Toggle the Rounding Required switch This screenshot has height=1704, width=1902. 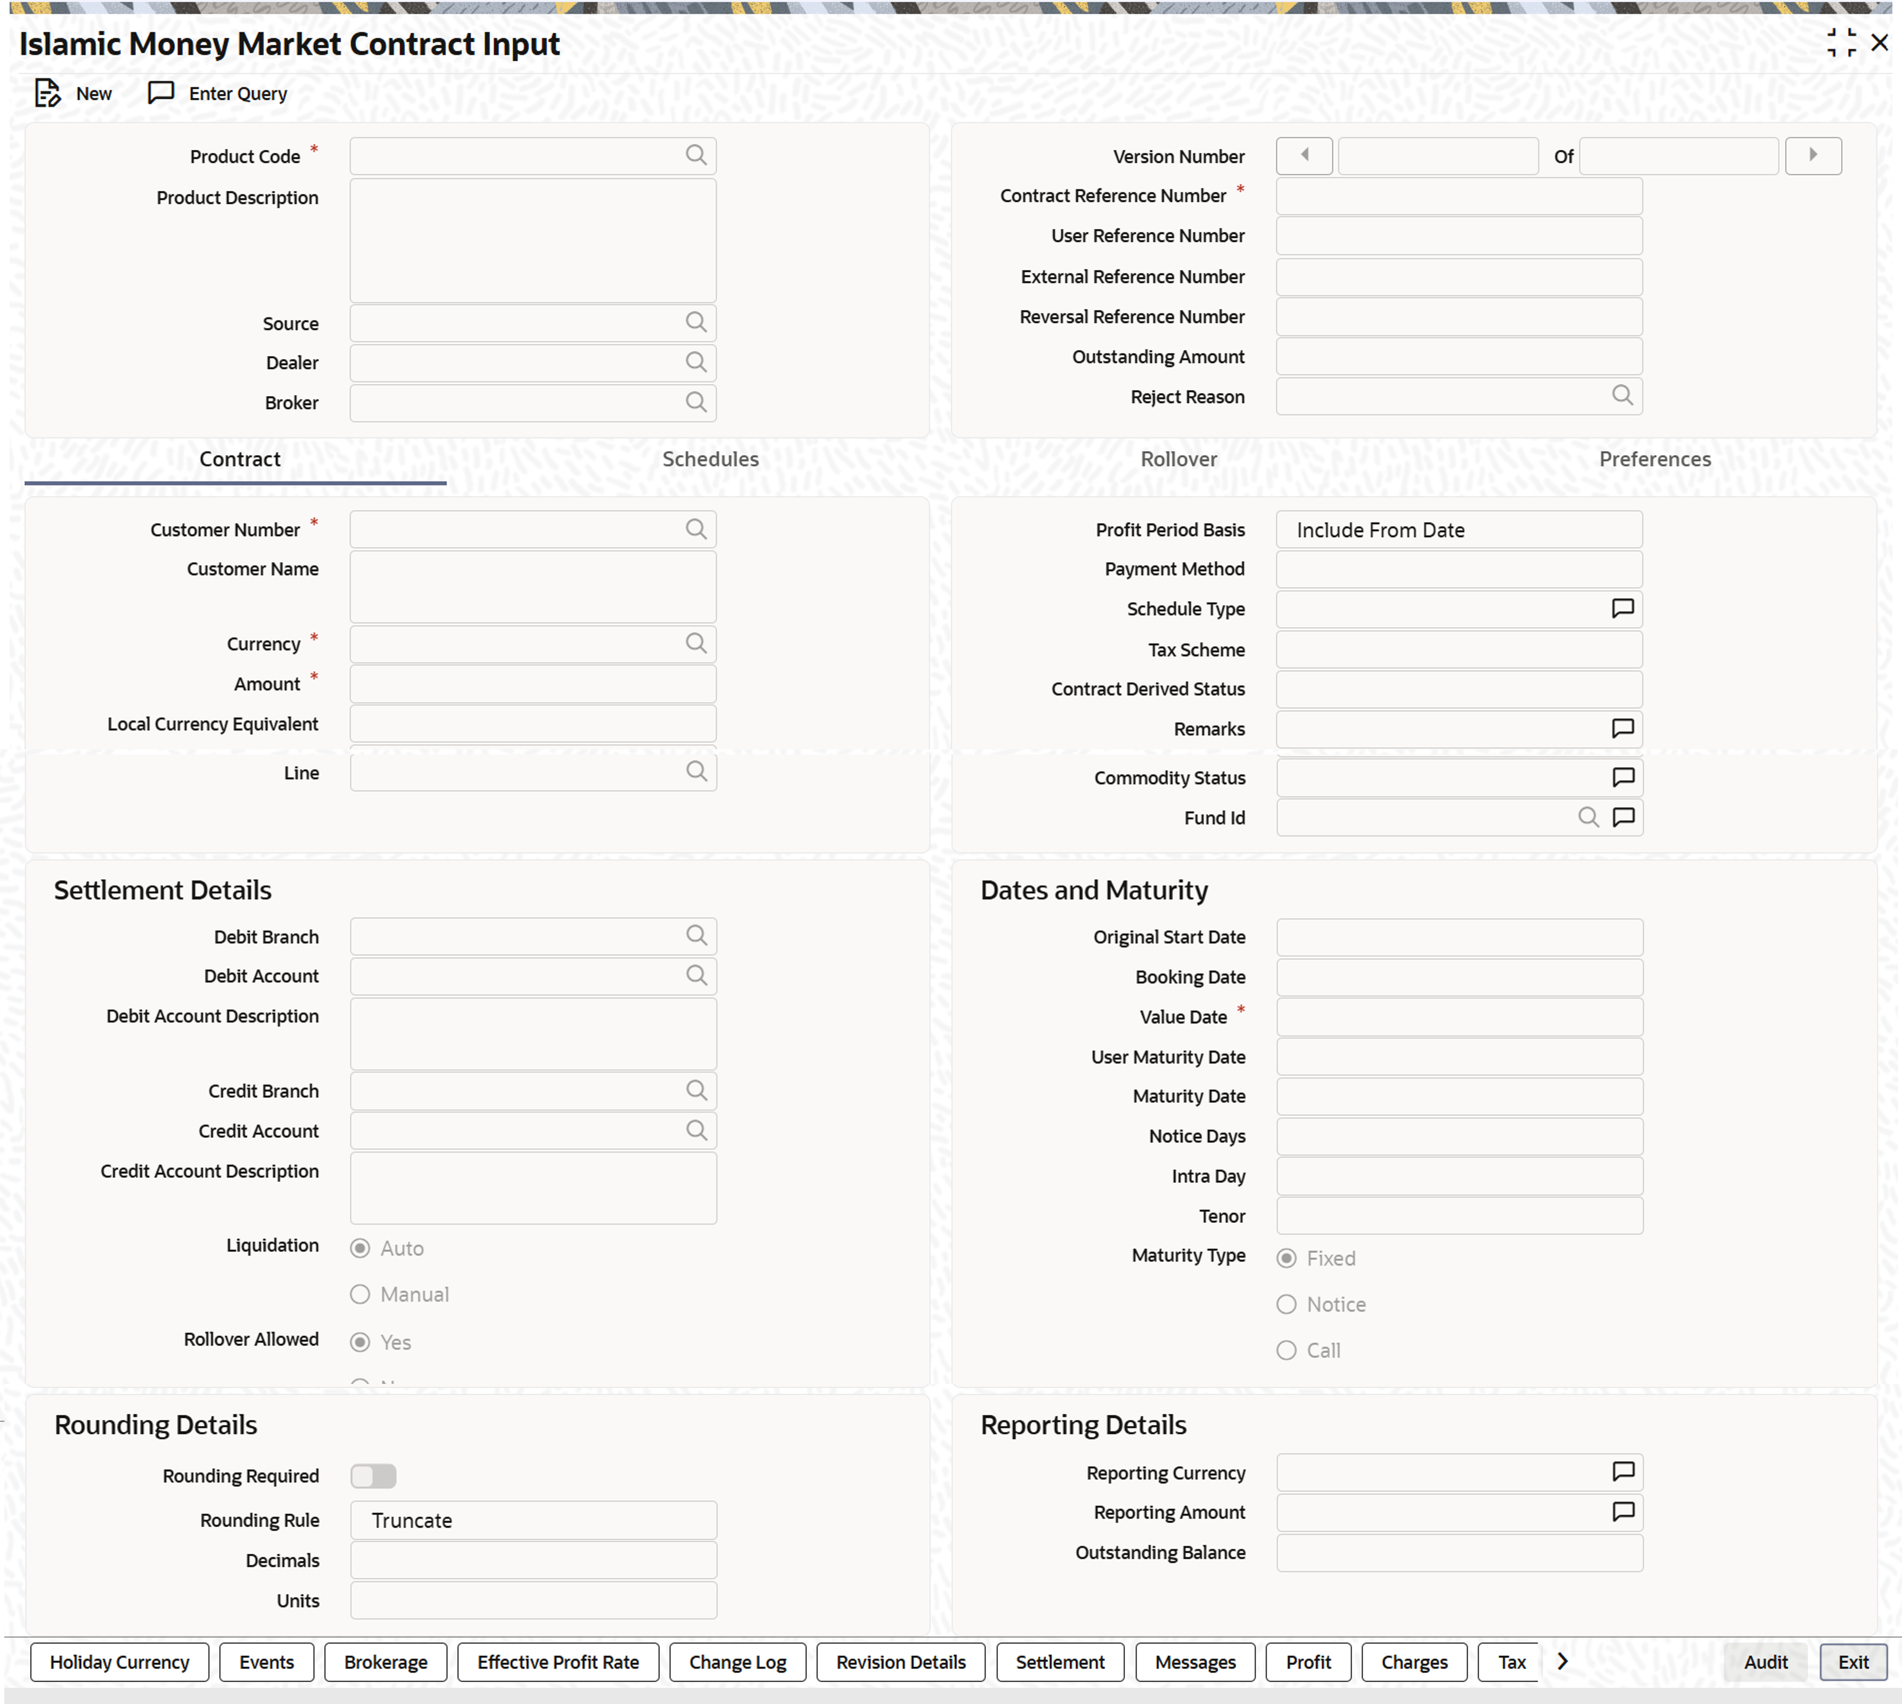(374, 1476)
